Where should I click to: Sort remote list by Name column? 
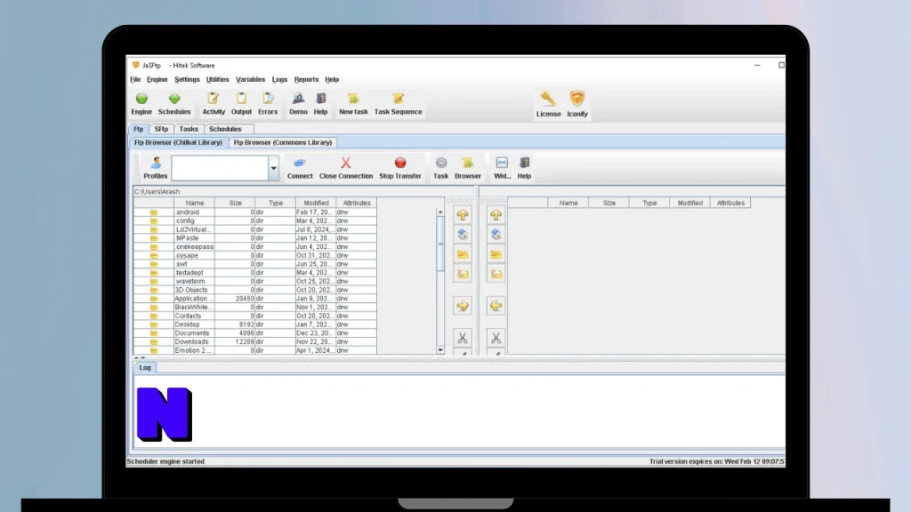point(568,204)
